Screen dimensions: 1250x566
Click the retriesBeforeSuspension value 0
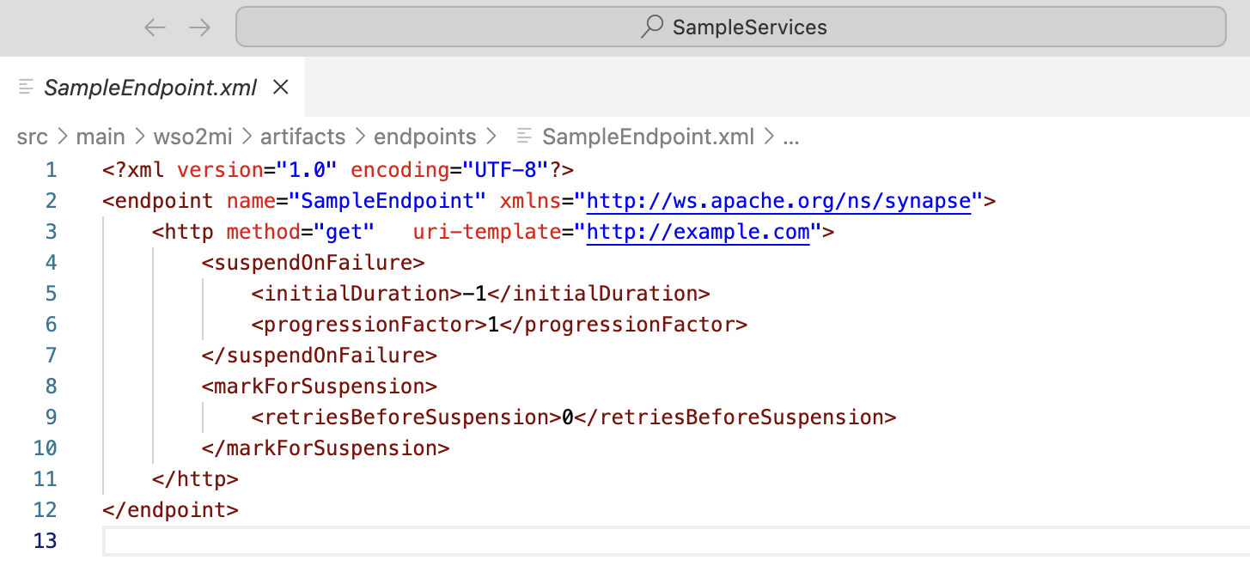coord(568,417)
